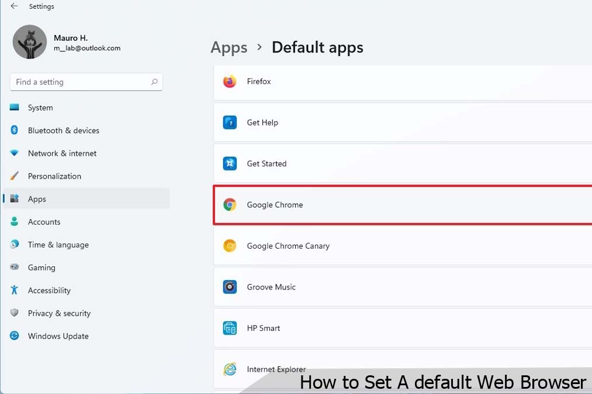Click the HP Smart app icon
Image resolution: width=592 pixels, height=394 pixels.
point(230,328)
